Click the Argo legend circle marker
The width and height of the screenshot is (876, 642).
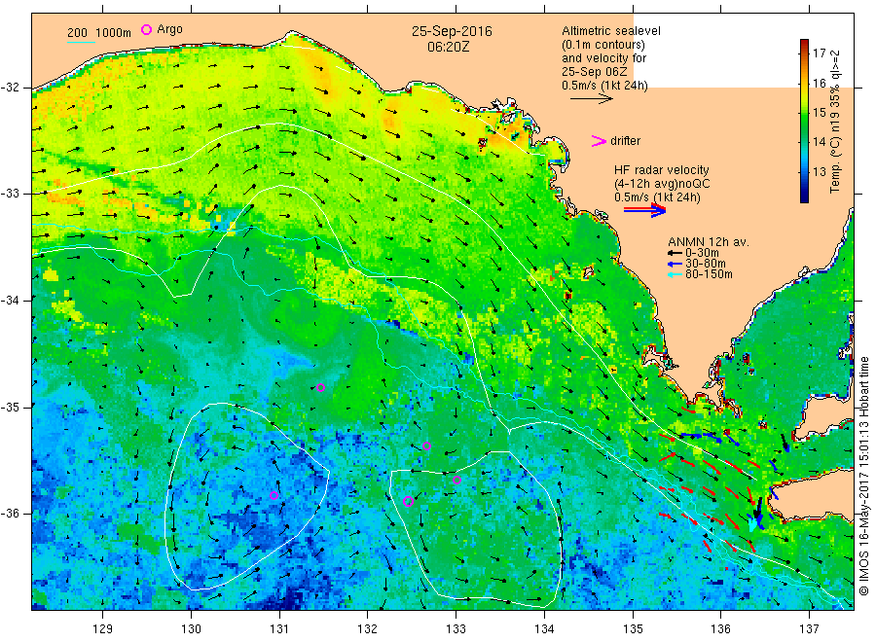[146, 29]
